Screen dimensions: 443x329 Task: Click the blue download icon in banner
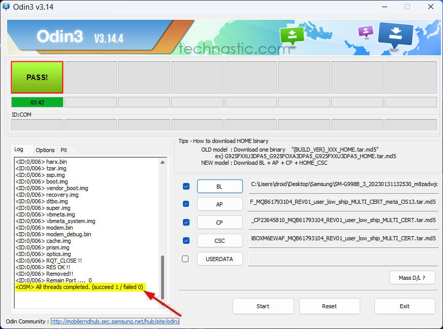pyautogui.click(x=396, y=34)
